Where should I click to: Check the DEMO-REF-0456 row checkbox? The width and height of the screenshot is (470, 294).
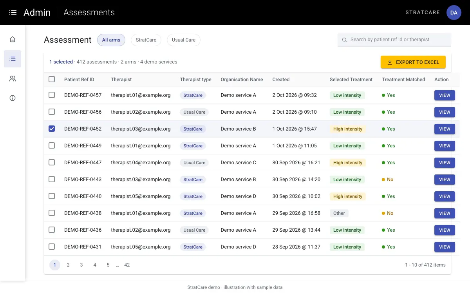[52, 112]
